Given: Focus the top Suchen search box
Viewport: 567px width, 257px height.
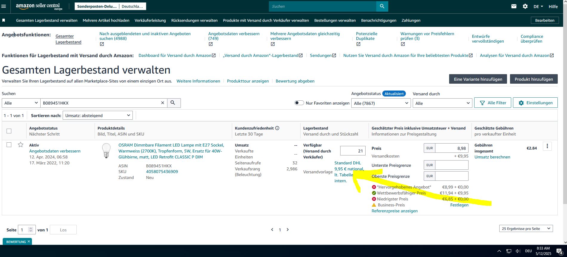Looking at the screenshot, I should (322, 6).
